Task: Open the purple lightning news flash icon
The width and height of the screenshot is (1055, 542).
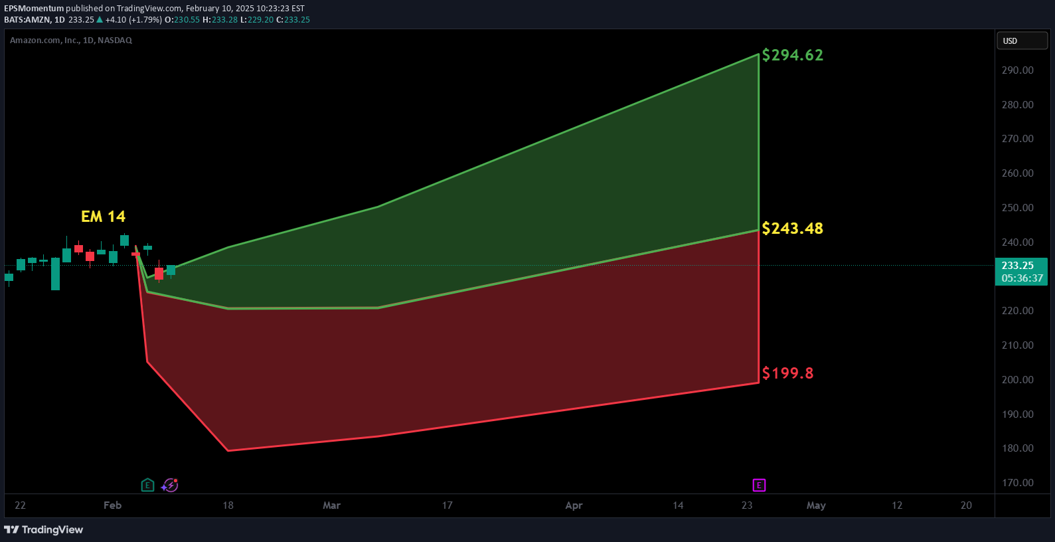Action: 171,486
